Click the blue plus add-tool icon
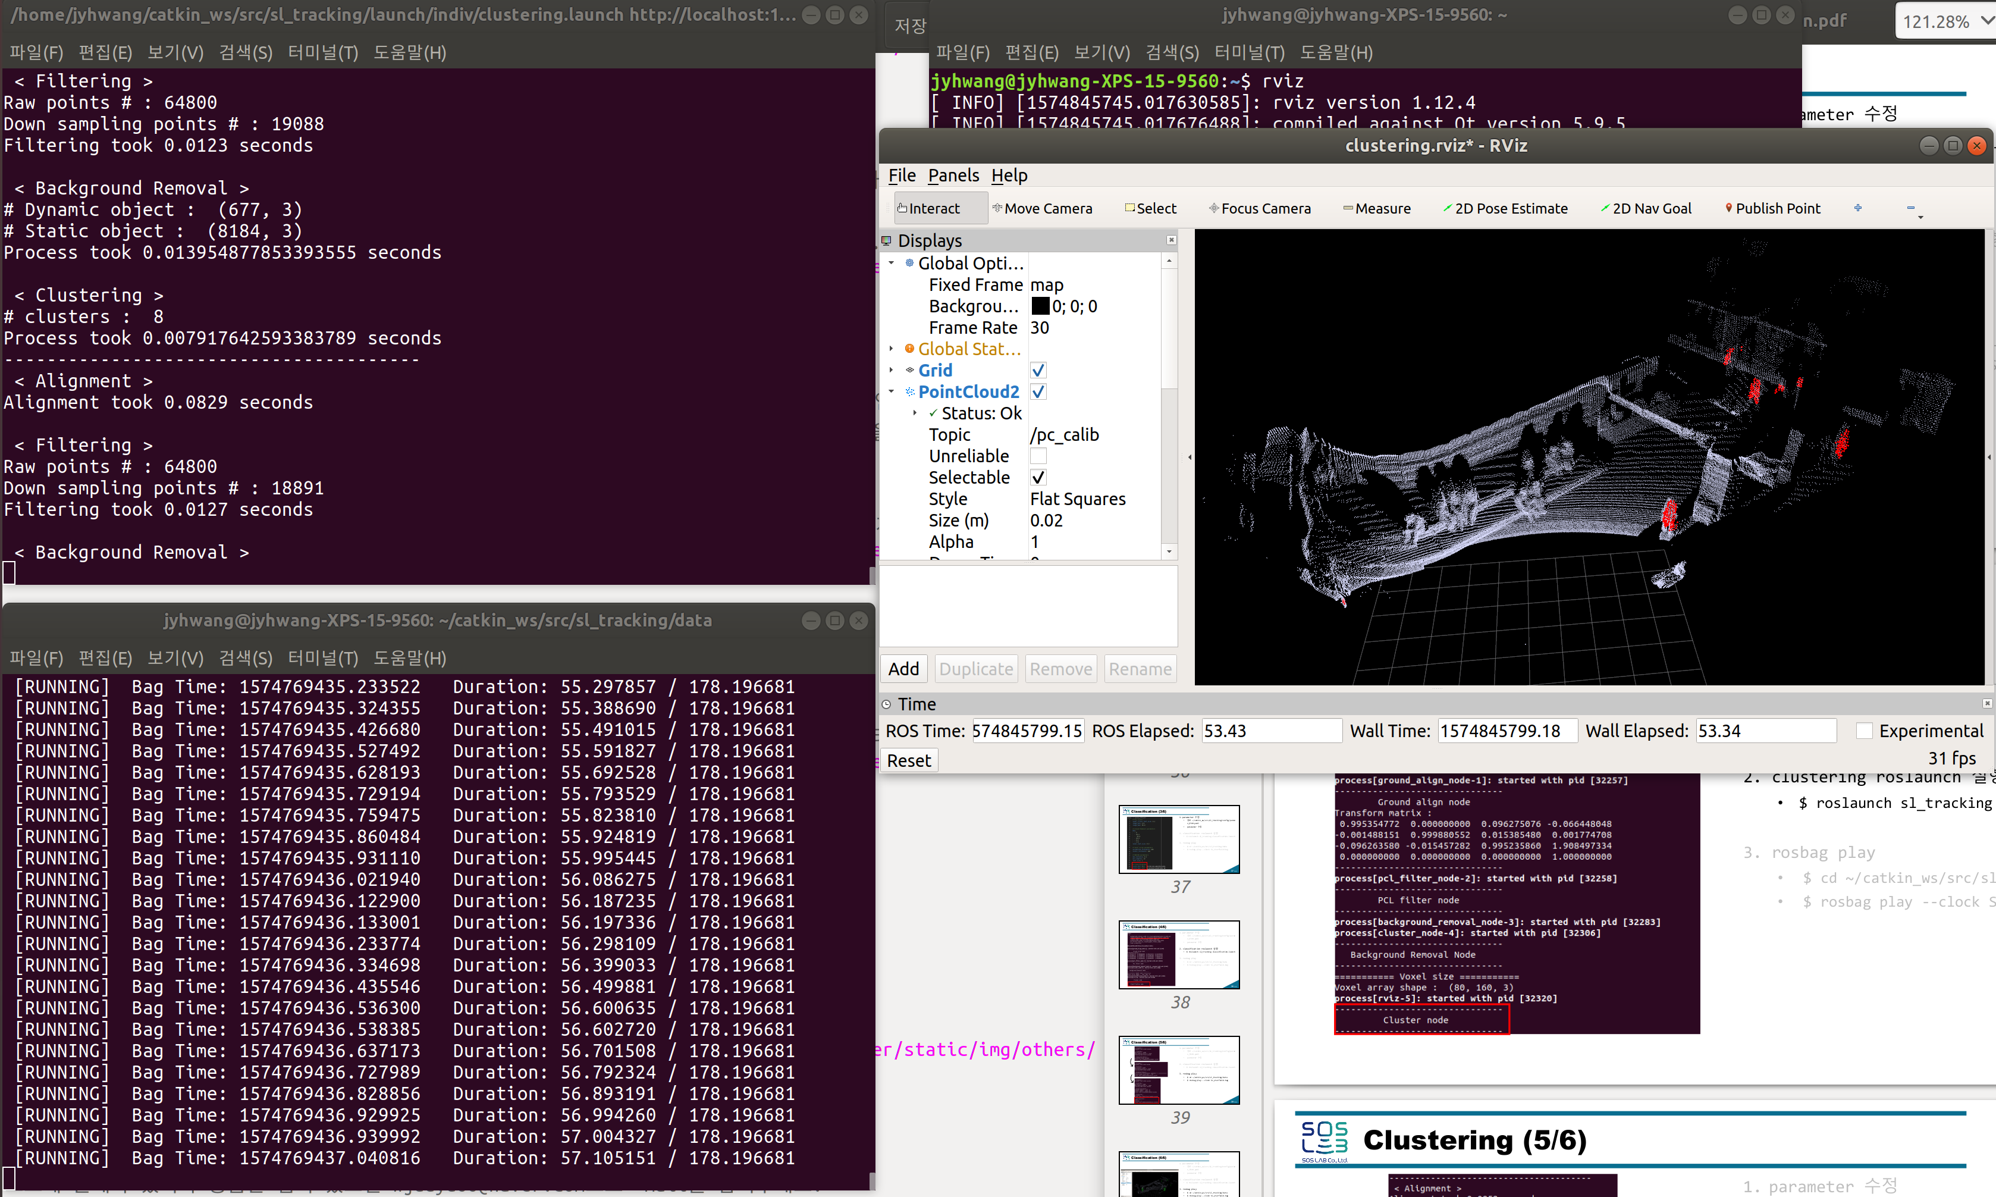Viewport: 1996px width, 1197px height. point(1857,208)
